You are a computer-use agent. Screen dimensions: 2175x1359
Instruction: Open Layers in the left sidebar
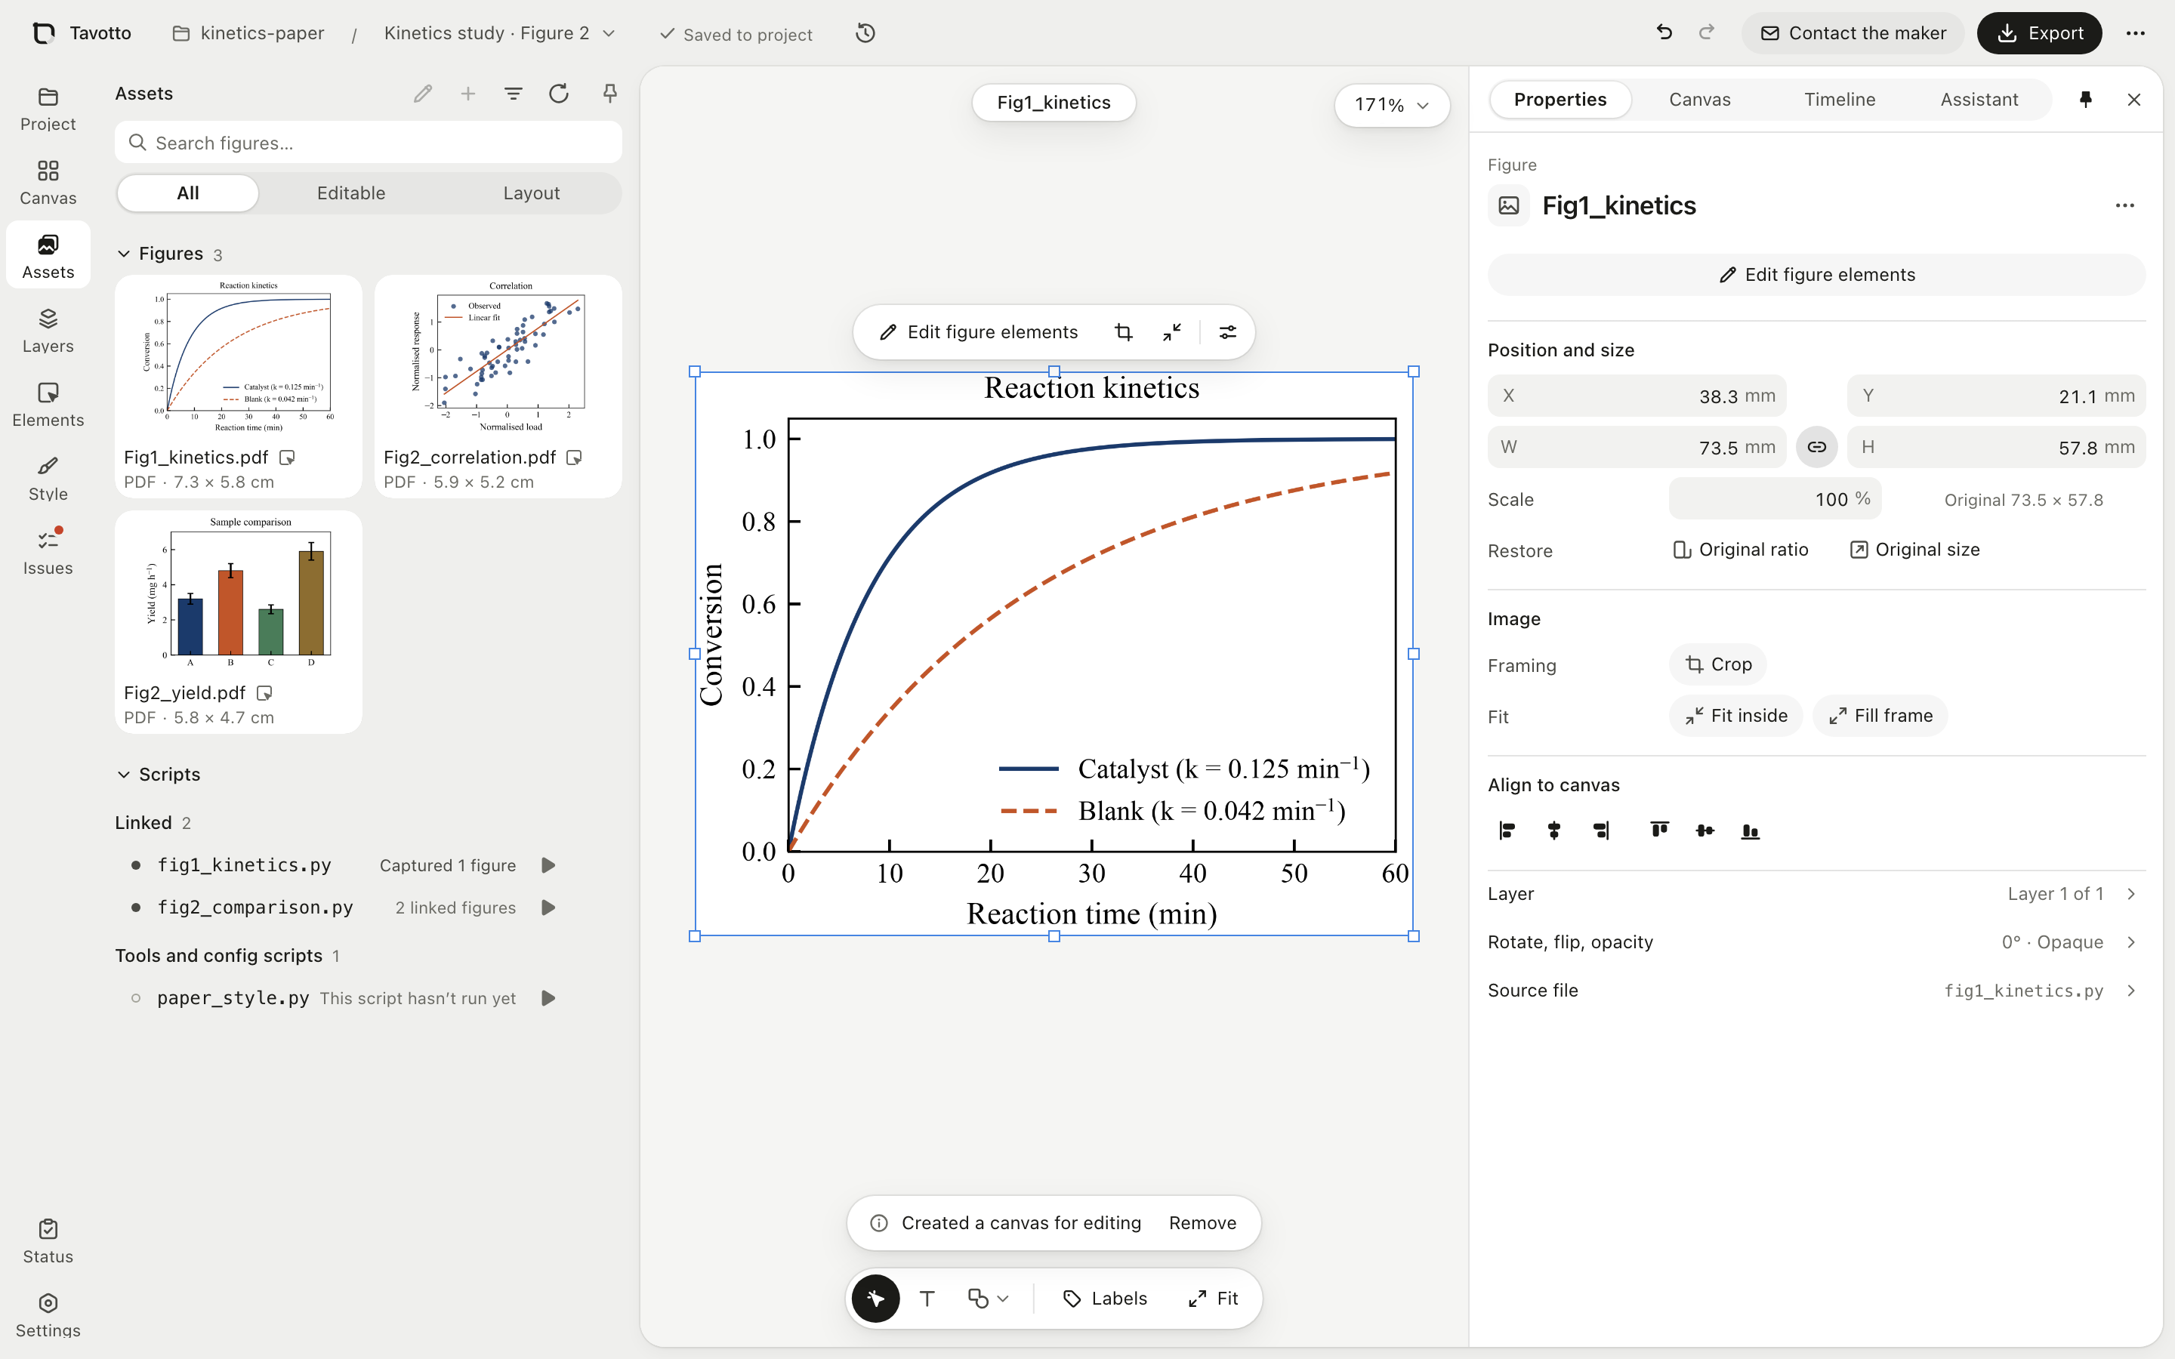pyautogui.click(x=48, y=331)
